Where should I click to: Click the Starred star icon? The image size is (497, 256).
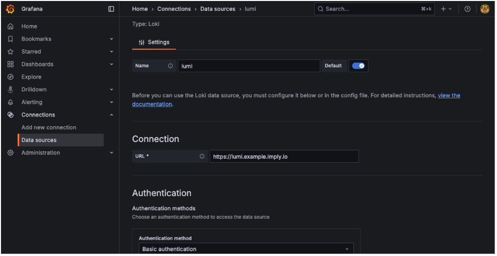click(x=10, y=52)
